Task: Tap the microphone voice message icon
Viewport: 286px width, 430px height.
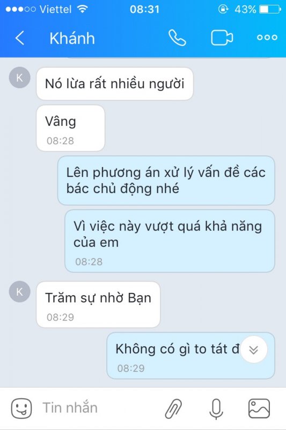Action: point(216,408)
